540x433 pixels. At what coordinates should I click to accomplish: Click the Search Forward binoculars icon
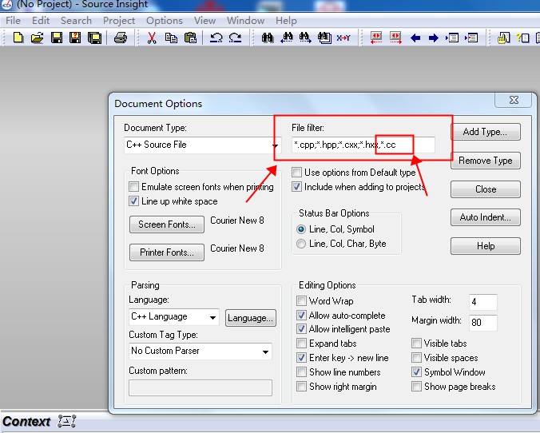305,38
